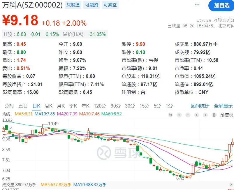Zoom out the chart with minus icon
Screen dimensions: 234x190
tap(188, 115)
